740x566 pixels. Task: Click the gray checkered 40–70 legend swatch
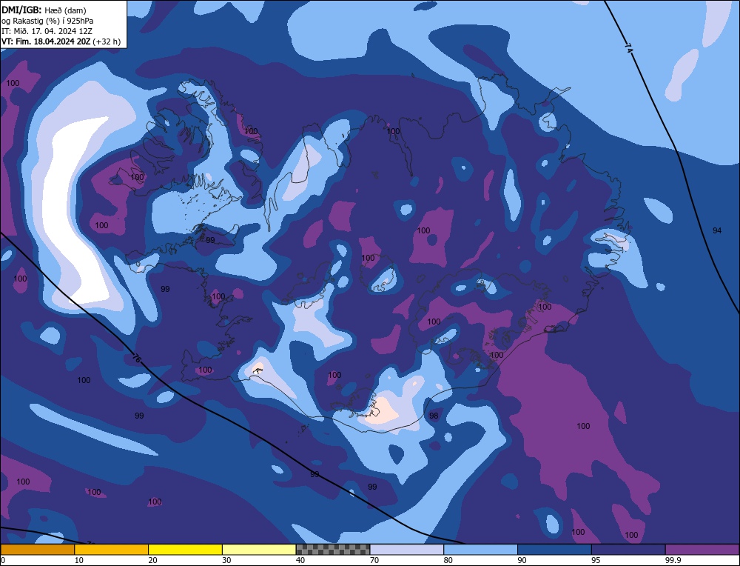333,550
